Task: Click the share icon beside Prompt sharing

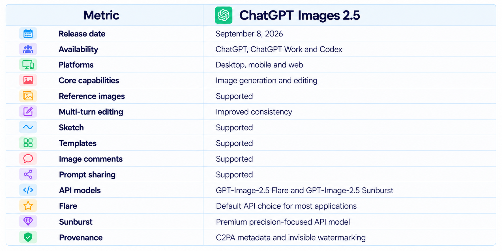Action: pos(28,174)
